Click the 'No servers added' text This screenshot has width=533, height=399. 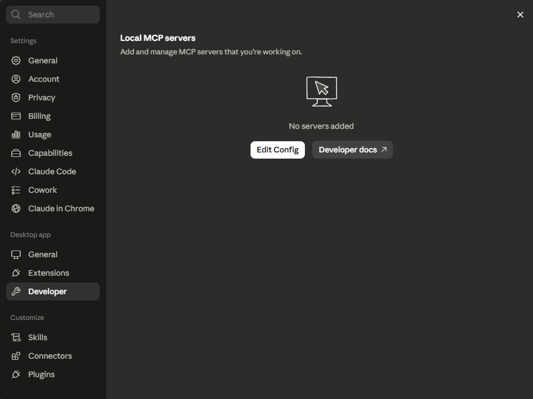tap(321, 126)
